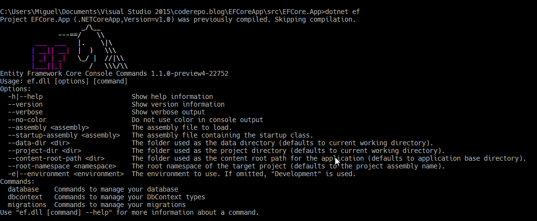Select the '--data-dir <dir>' option
This screenshot has height=221, width=537.
[39, 143]
